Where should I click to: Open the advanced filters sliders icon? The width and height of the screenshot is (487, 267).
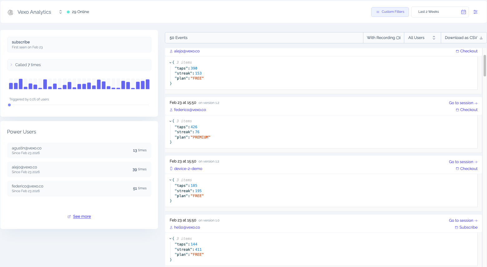pyautogui.click(x=475, y=12)
